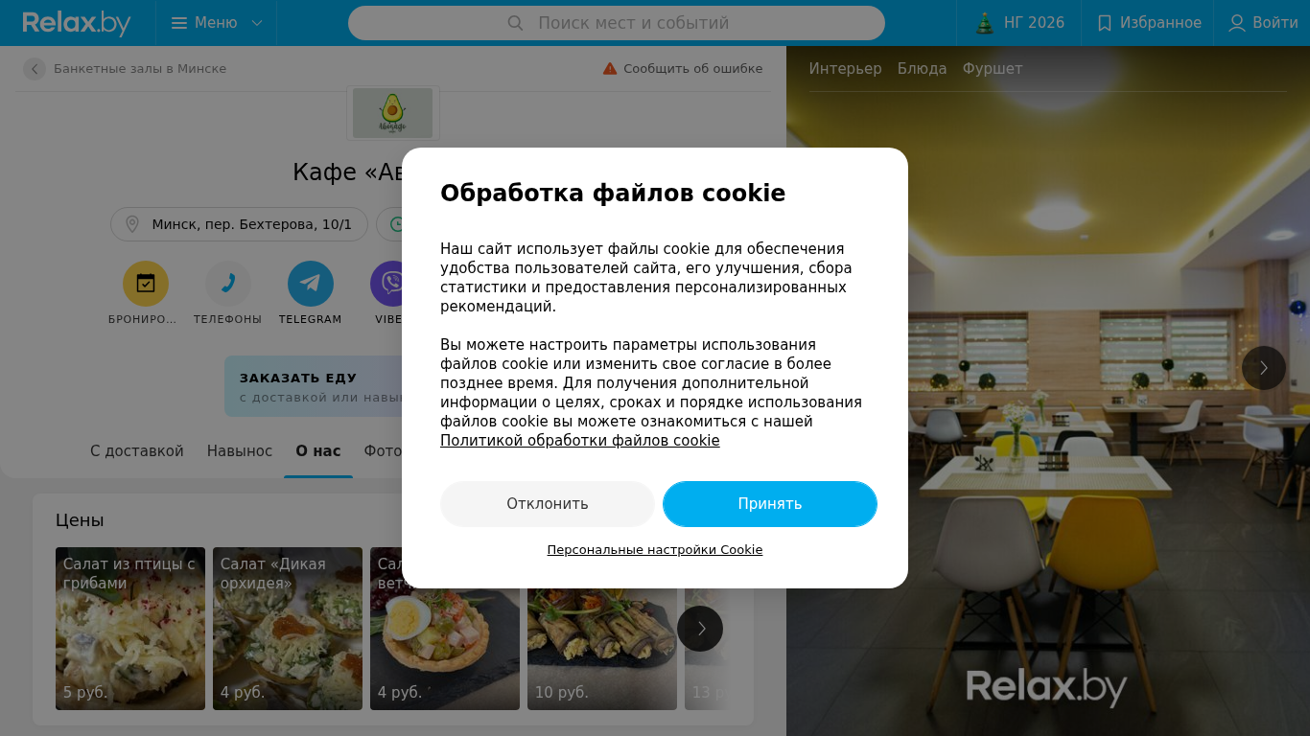1310x736 pixels.
Task: Accept cookies with Принять button
Action: pos(770,504)
